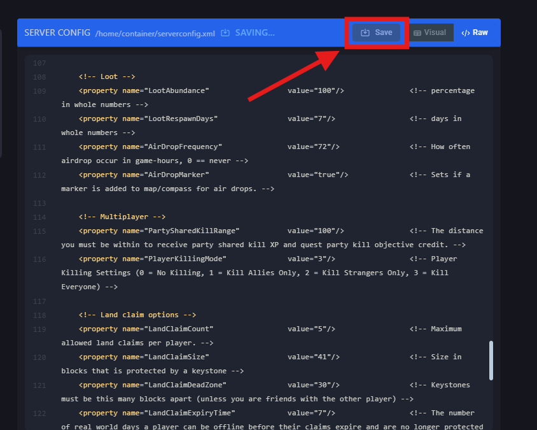The width and height of the screenshot is (537, 430).
Task: Click the Land claim options comment
Action: tap(137, 315)
